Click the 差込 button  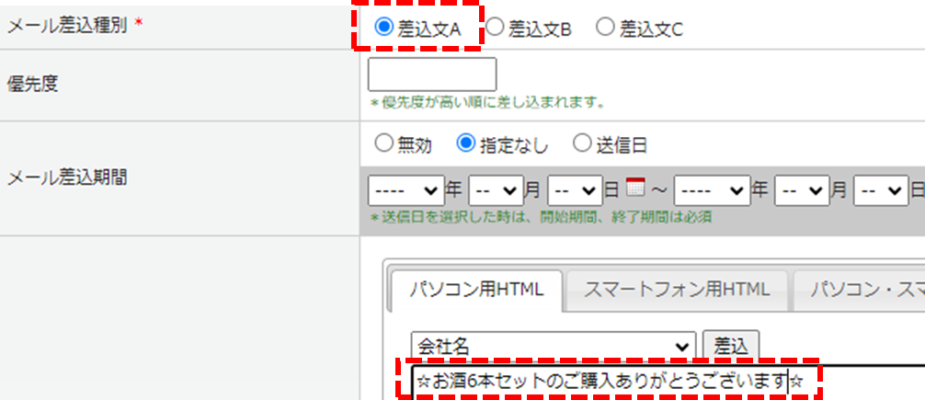(x=730, y=346)
